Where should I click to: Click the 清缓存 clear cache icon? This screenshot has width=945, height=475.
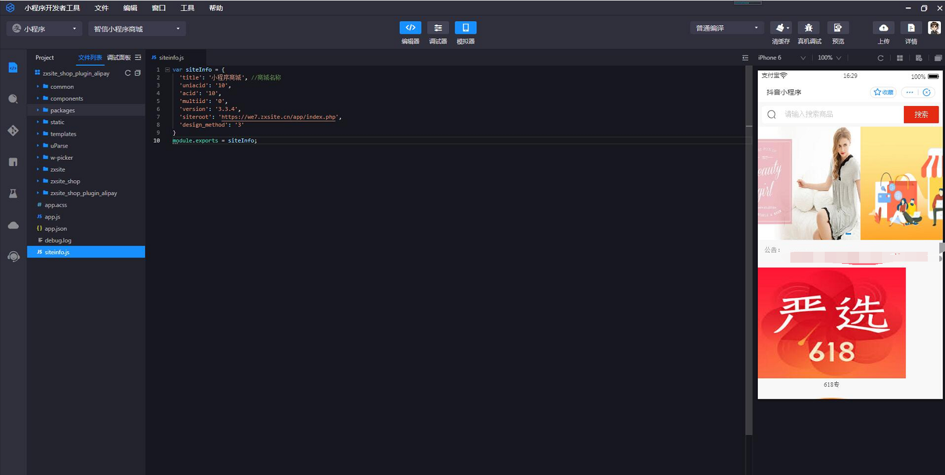(781, 27)
